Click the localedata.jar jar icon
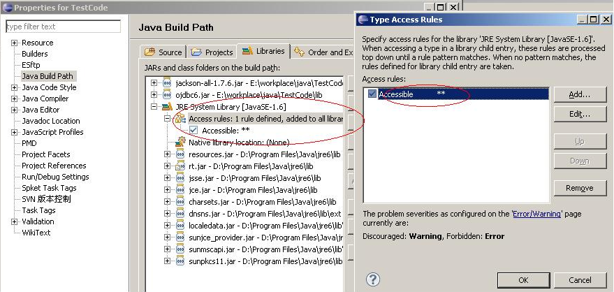 tap(180, 226)
